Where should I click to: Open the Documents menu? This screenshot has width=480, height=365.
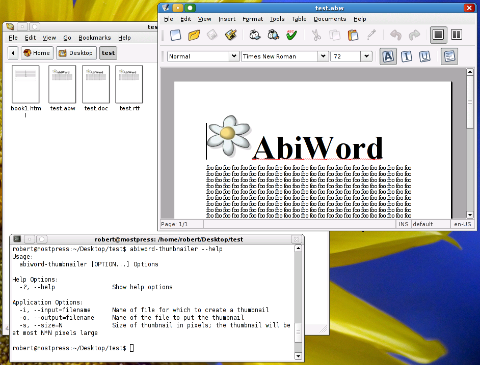pos(330,19)
